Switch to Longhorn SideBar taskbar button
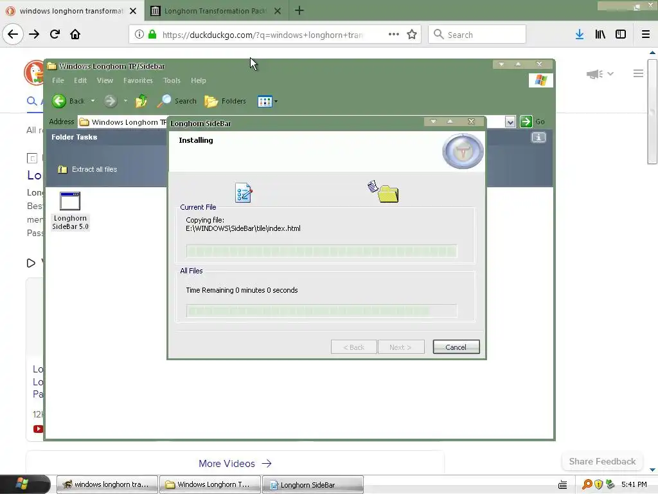This screenshot has width=658, height=494. (x=313, y=484)
